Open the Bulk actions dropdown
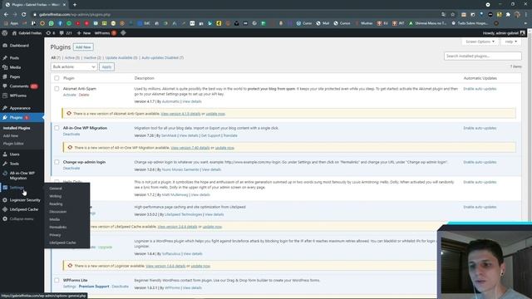Image resolution: width=532 pixels, height=299 pixels. click(74, 66)
